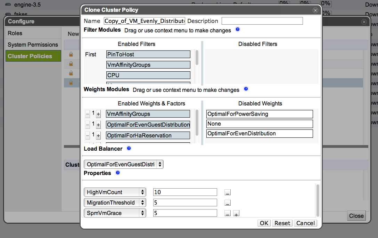This screenshot has width=378, height=238.
Task: Switch to the System Permissions tab
Action: (33, 45)
